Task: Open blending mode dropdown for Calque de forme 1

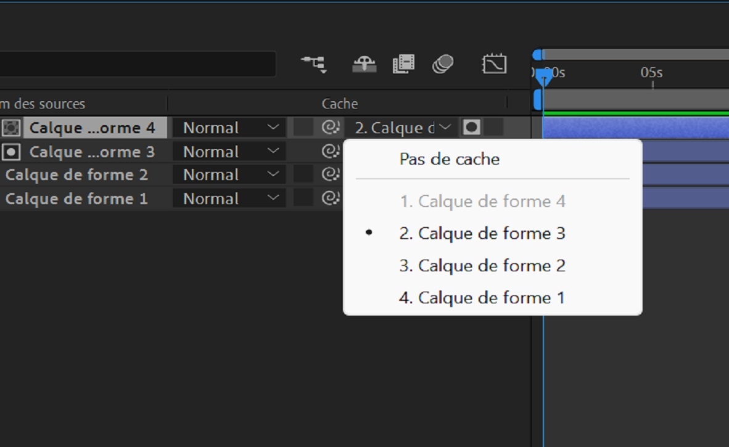Action: click(229, 199)
